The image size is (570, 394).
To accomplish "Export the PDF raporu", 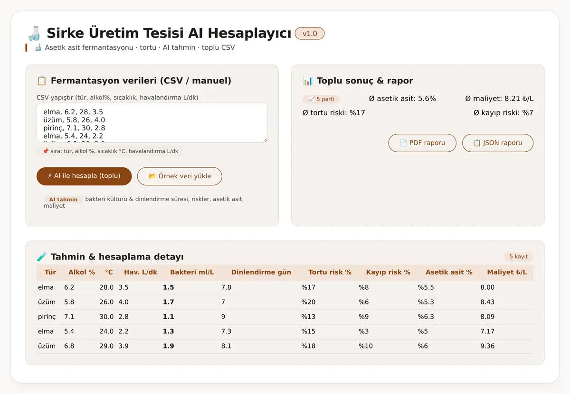I will 422,143.
